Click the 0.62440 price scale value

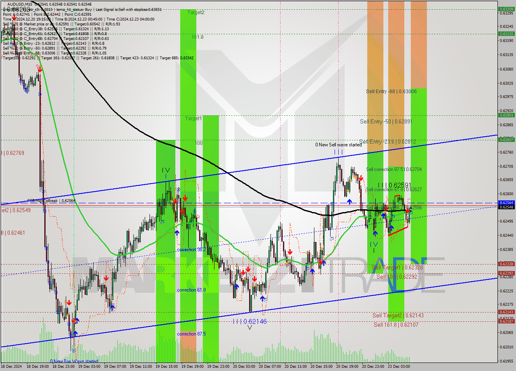(506, 235)
